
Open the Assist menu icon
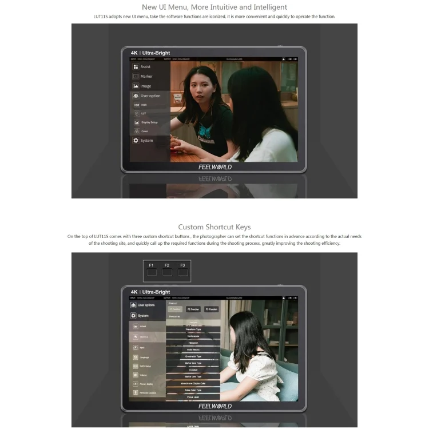coord(136,67)
